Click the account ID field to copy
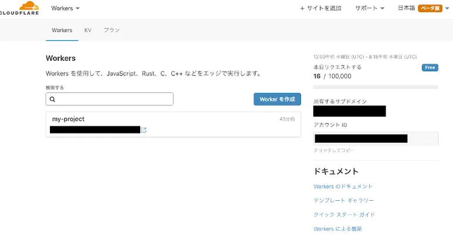Viewport: 453px width, 240px height. [376, 139]
